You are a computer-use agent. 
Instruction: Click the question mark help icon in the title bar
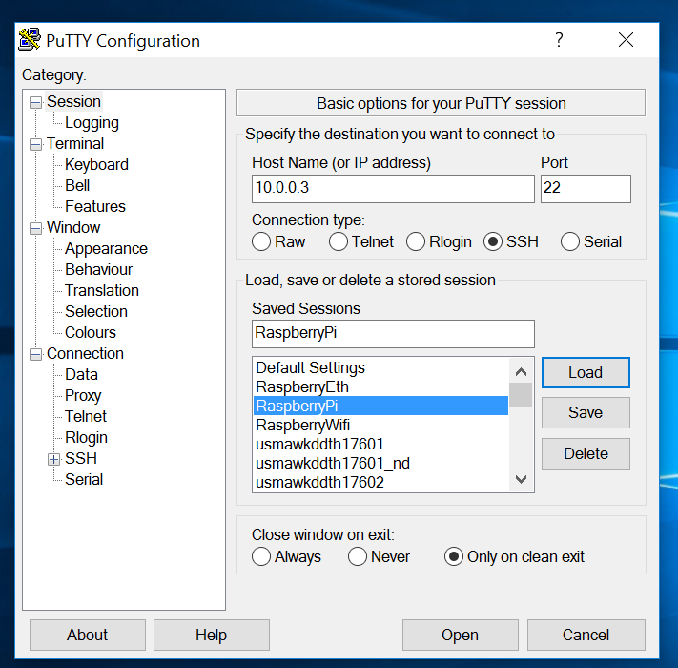coord(559,40)
